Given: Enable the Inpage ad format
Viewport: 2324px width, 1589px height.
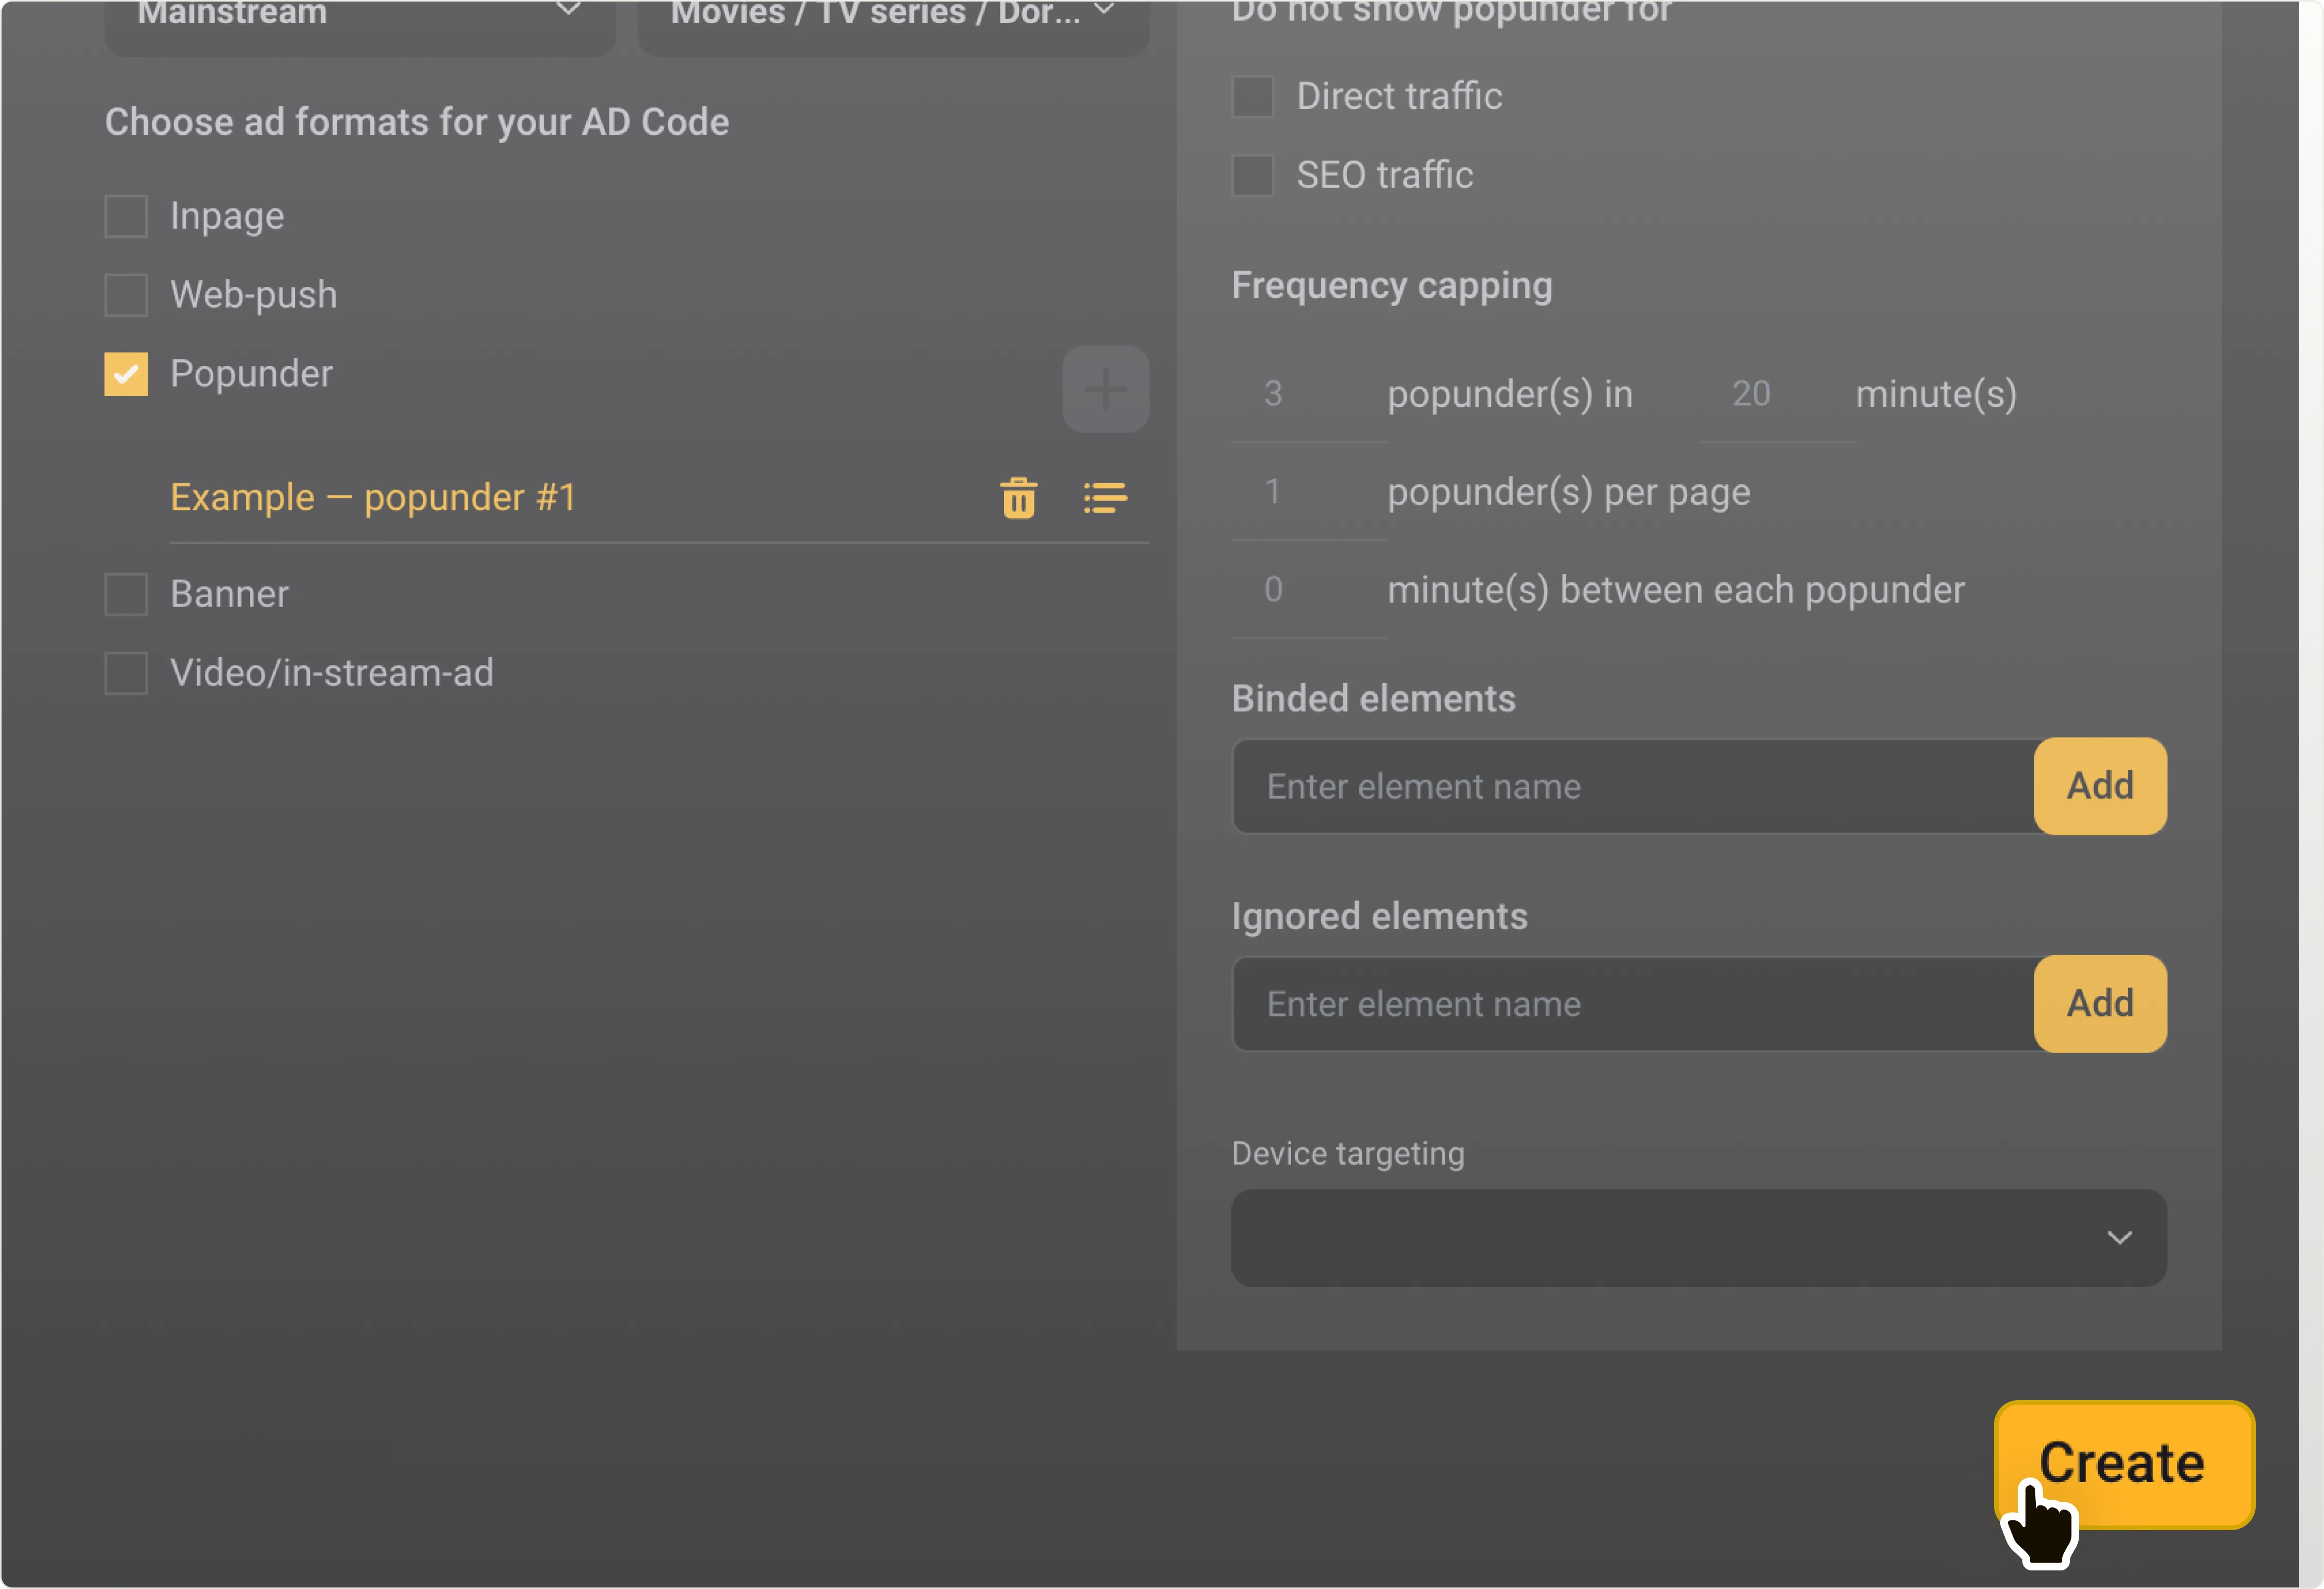Looking at the screenshot, I should (x=126, y=215).
